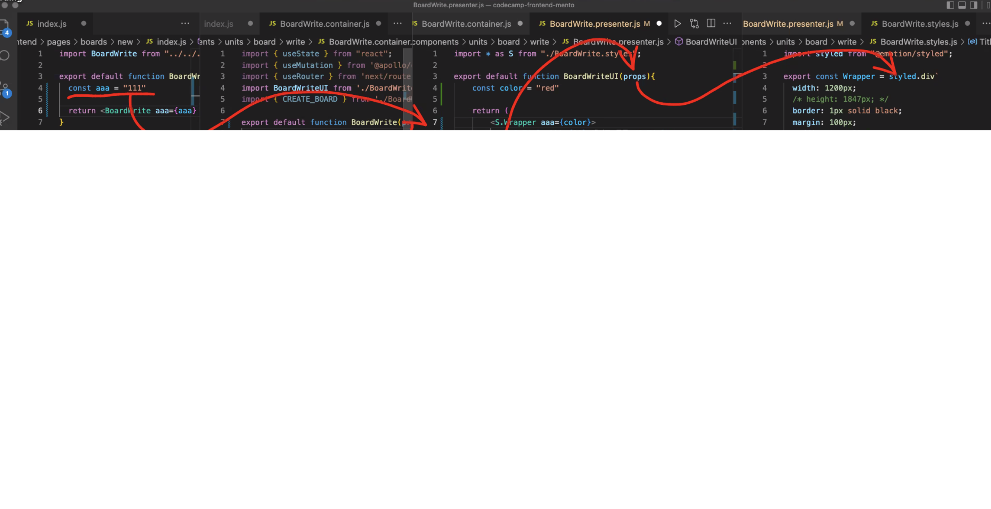This screenshot has width=991, height=509.
Task: Open 'components' breadcrumb in presenter editor
Action: (435, 42)
